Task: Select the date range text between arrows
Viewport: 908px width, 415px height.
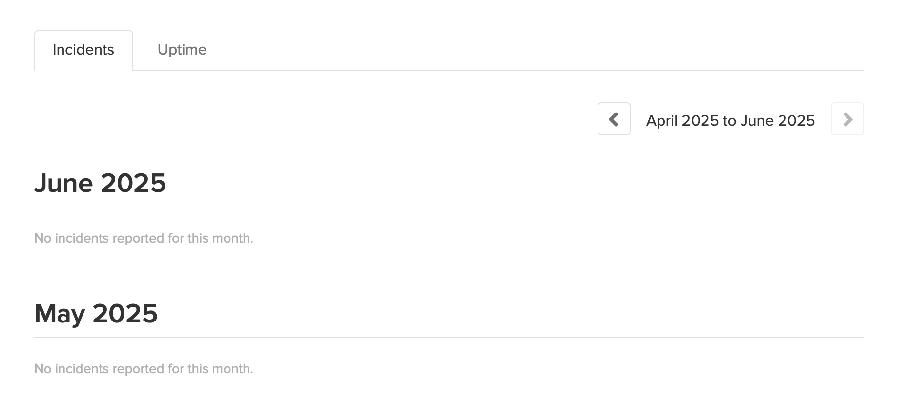Action: [730, 120]
